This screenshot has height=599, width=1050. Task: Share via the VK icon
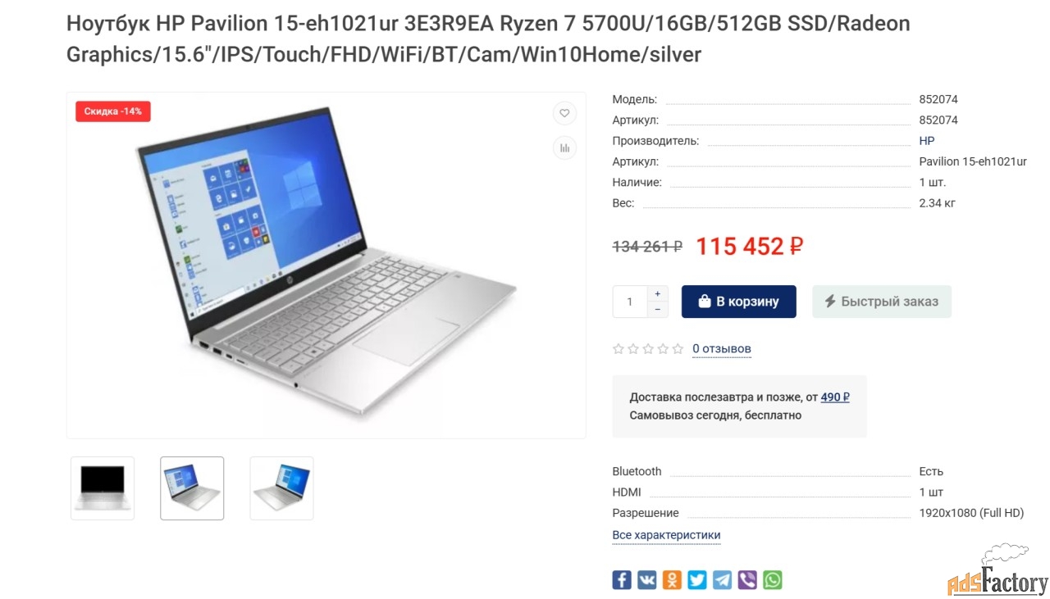[647, 580]
